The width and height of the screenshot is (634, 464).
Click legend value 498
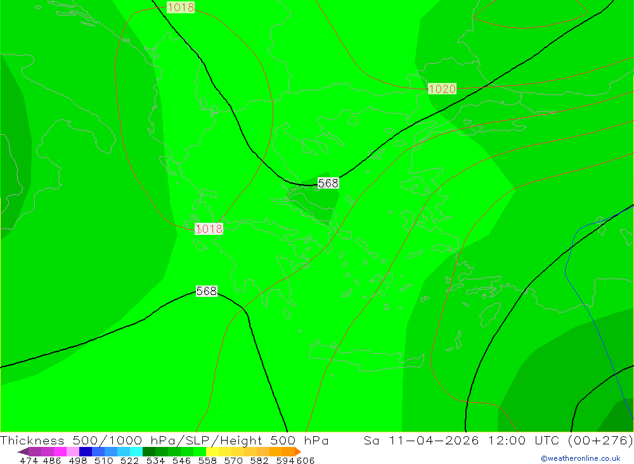[x=77, y=460]
